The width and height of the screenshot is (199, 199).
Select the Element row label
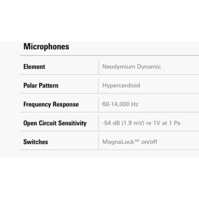[34, 67]
